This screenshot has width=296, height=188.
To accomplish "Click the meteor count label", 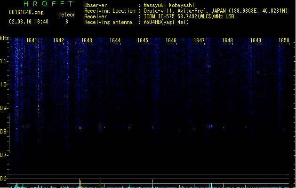I will (67, 15).
